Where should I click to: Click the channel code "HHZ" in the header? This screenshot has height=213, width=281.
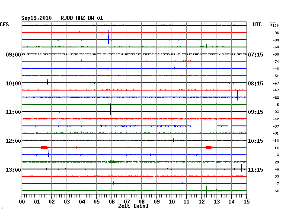pos(80,18)
